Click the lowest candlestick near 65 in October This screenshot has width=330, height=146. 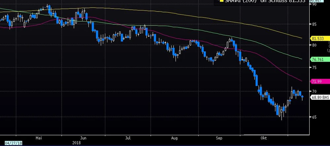(281, 113)
